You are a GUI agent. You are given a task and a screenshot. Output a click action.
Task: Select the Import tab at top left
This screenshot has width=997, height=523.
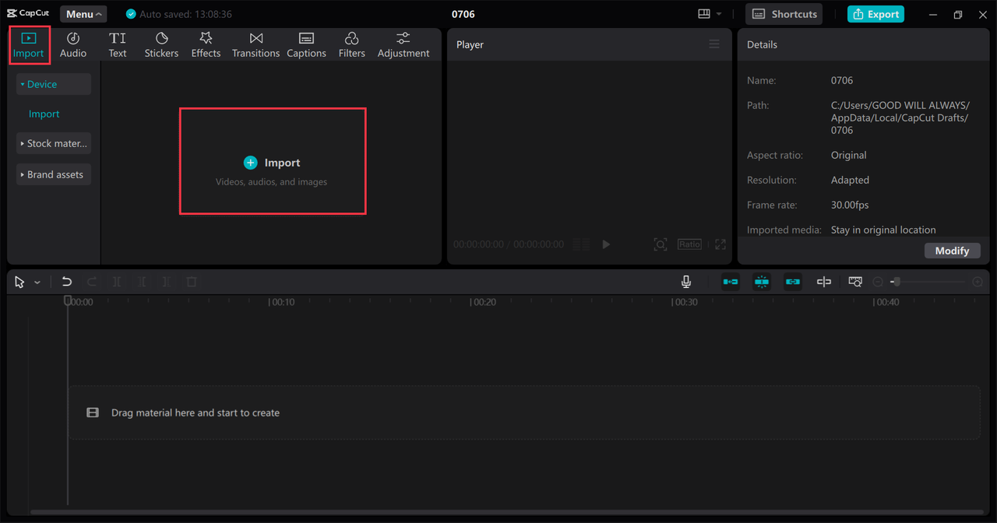tap(29, 45)
